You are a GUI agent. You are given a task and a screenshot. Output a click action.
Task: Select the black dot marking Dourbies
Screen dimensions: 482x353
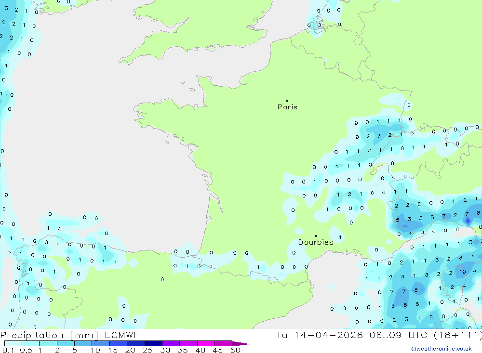click(x=316, y=236)
